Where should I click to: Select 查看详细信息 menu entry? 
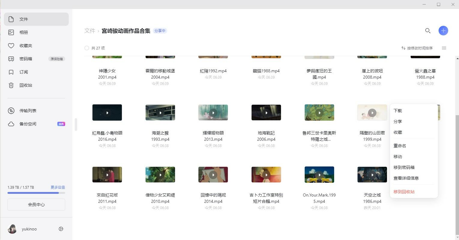tap(406, 178)
